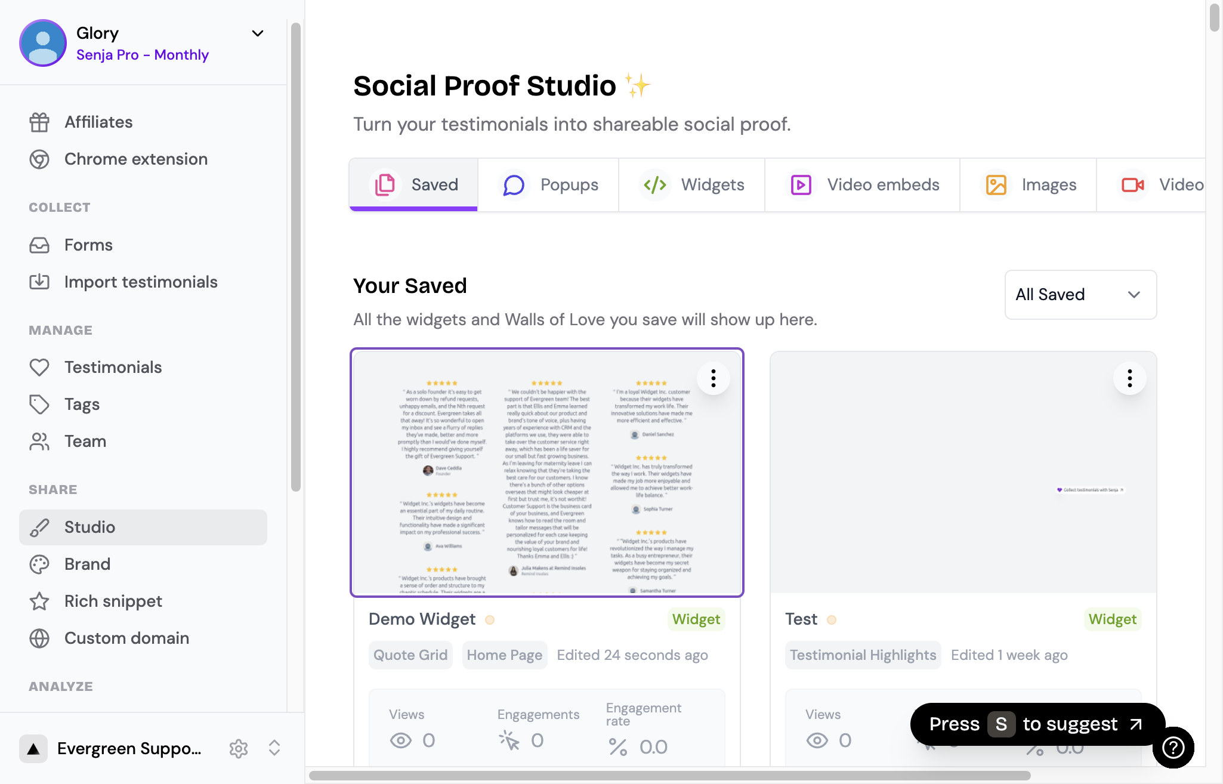Open the help question mark button

pyautogui.click(x=1173, y=747)
